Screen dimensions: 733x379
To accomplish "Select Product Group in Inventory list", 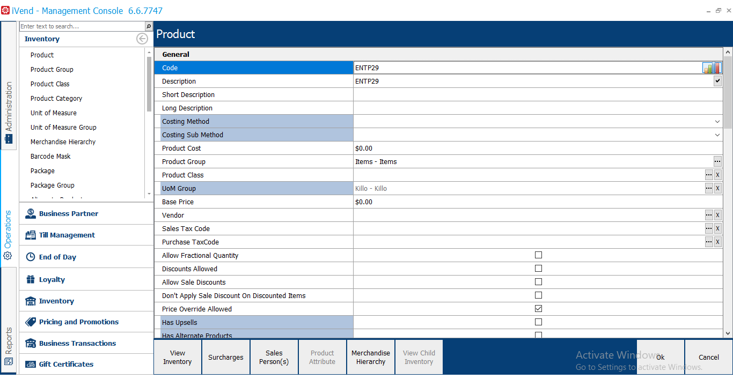I will point(52,69).
